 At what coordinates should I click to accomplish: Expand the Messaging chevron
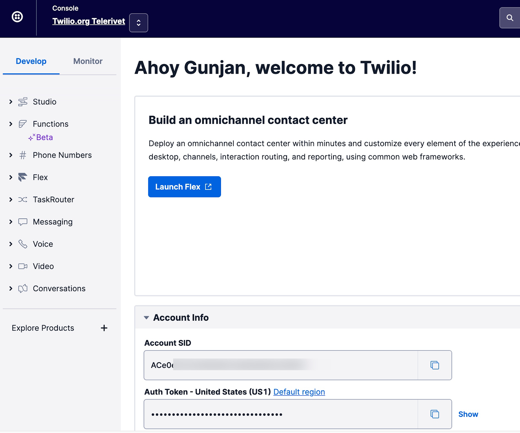point(11,222)
